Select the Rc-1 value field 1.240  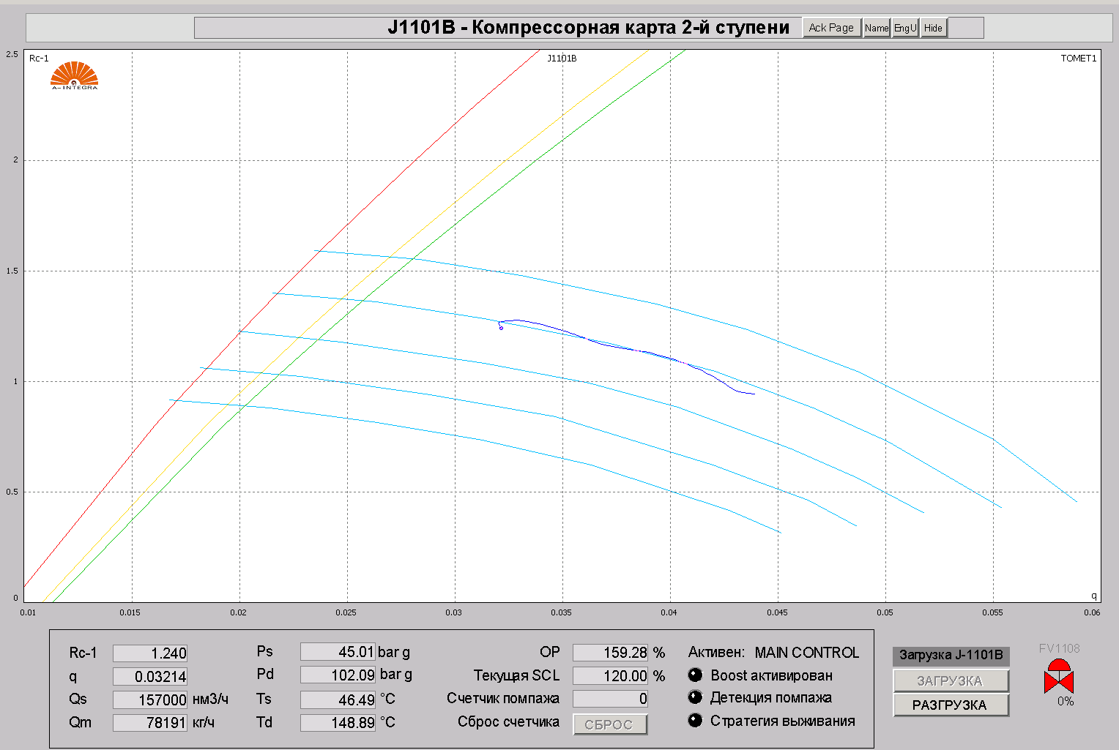coord(150,653)
